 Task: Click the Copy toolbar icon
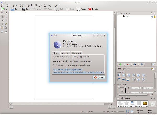click(x=67, y=9)
